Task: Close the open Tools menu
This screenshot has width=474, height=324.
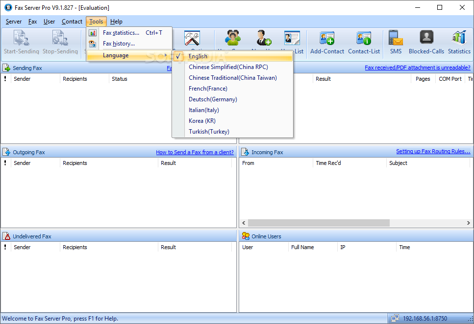Action: tap(96, 22)
